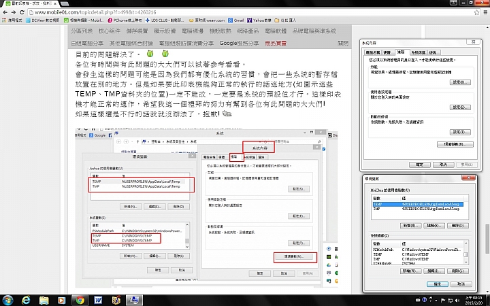Image resolution: width=490 pixels, height=306 pixels.
Task: Open Windows Media Player from the taskbar
Action: [x=61, y=301]
